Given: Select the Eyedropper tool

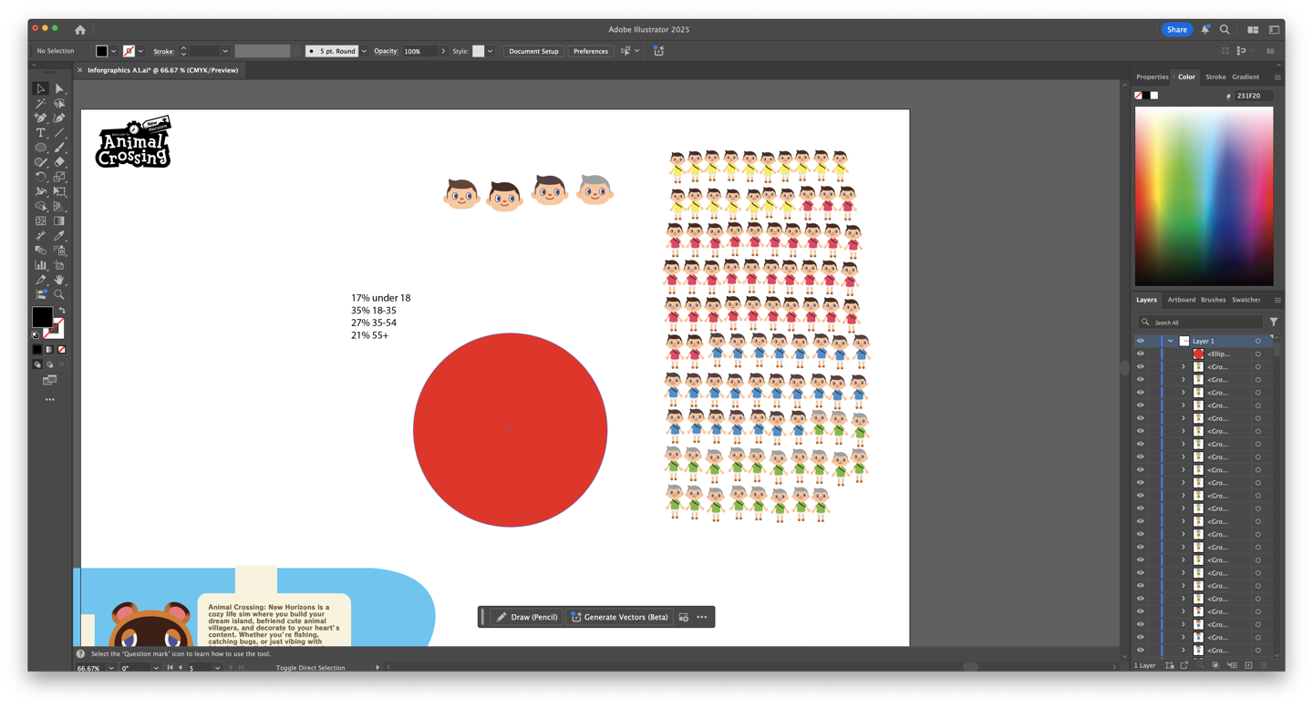Looking at the screenshot, I should (59, 235).
